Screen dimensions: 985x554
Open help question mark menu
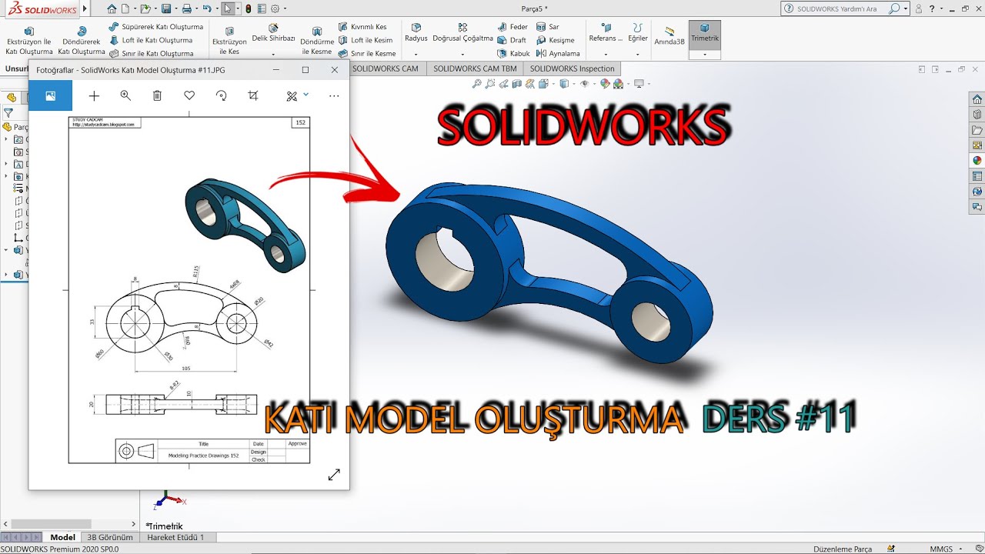(x=933, y=8)
